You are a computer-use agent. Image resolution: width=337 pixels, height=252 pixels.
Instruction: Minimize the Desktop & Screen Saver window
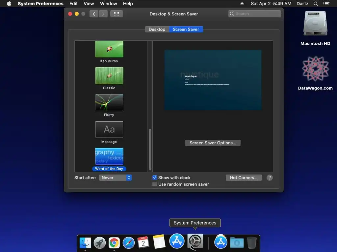tap(76, 14)
